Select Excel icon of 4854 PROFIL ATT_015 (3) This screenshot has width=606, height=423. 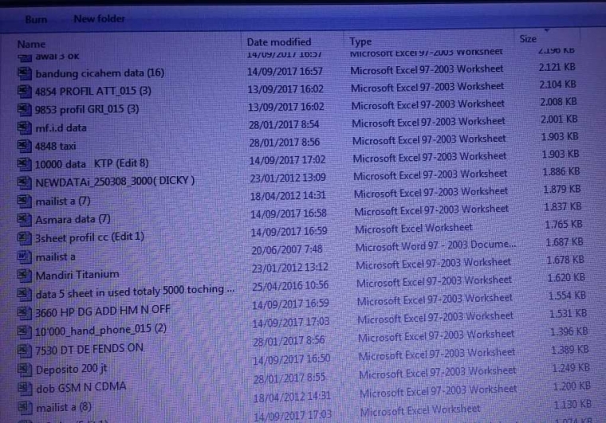click(25, 92)
